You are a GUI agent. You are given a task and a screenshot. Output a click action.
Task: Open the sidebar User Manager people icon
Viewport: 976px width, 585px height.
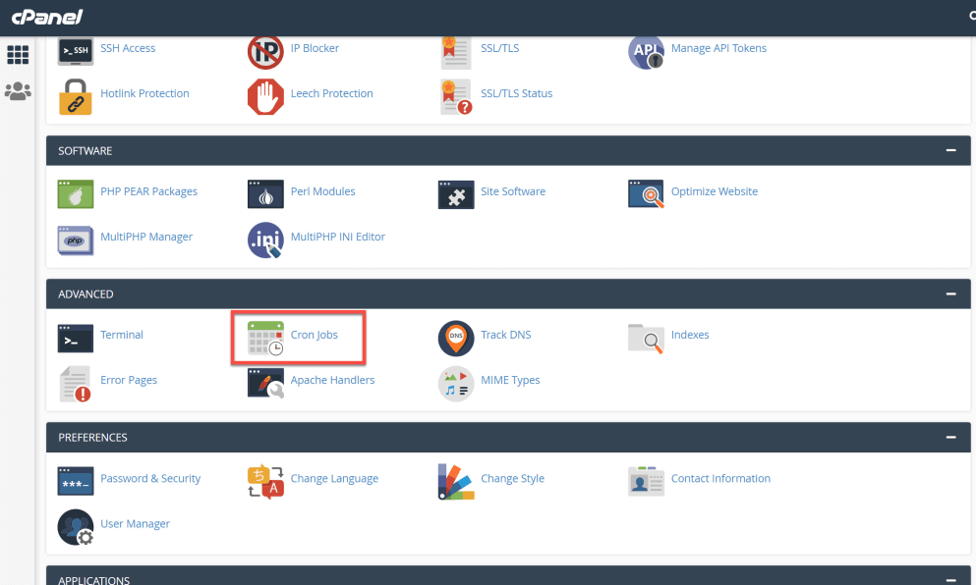[18, 91]
